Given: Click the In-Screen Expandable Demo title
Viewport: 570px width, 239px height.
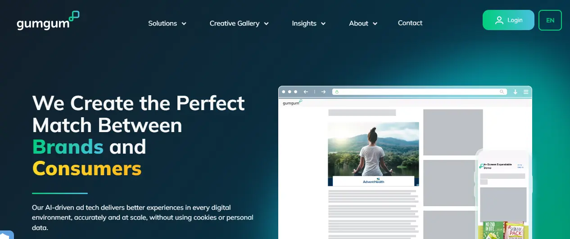Looking at the screenshot, I should click(498, 166).
